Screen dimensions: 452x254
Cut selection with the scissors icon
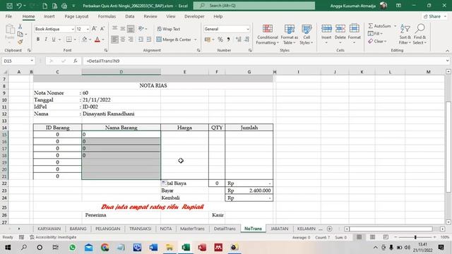(20, 27)
